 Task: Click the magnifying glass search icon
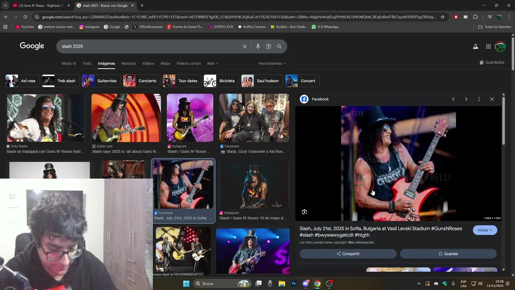(279, 46)
